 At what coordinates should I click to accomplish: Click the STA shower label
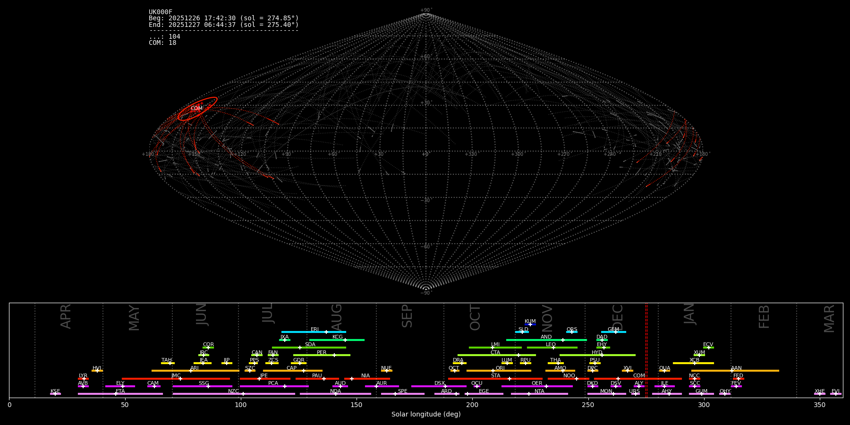pyautogui.click(x=495, y=376)
